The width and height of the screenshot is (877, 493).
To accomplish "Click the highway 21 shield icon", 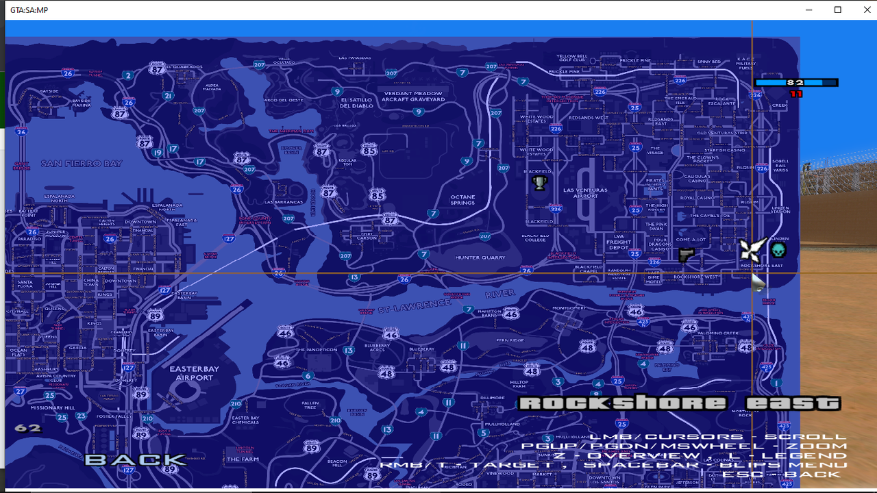I will [169, 96].
